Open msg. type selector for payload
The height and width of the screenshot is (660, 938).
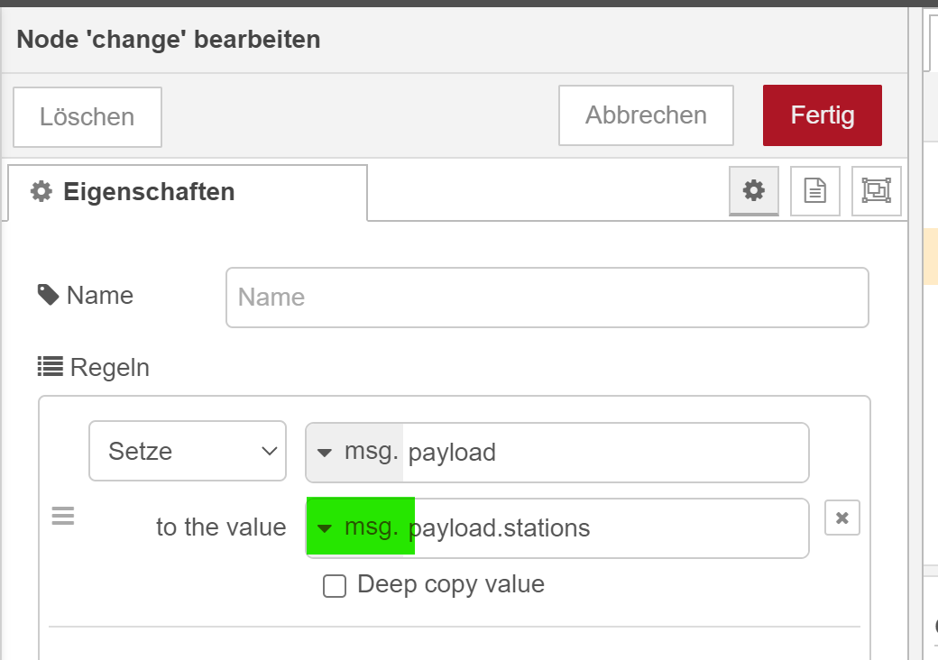(x=355, y=452)
